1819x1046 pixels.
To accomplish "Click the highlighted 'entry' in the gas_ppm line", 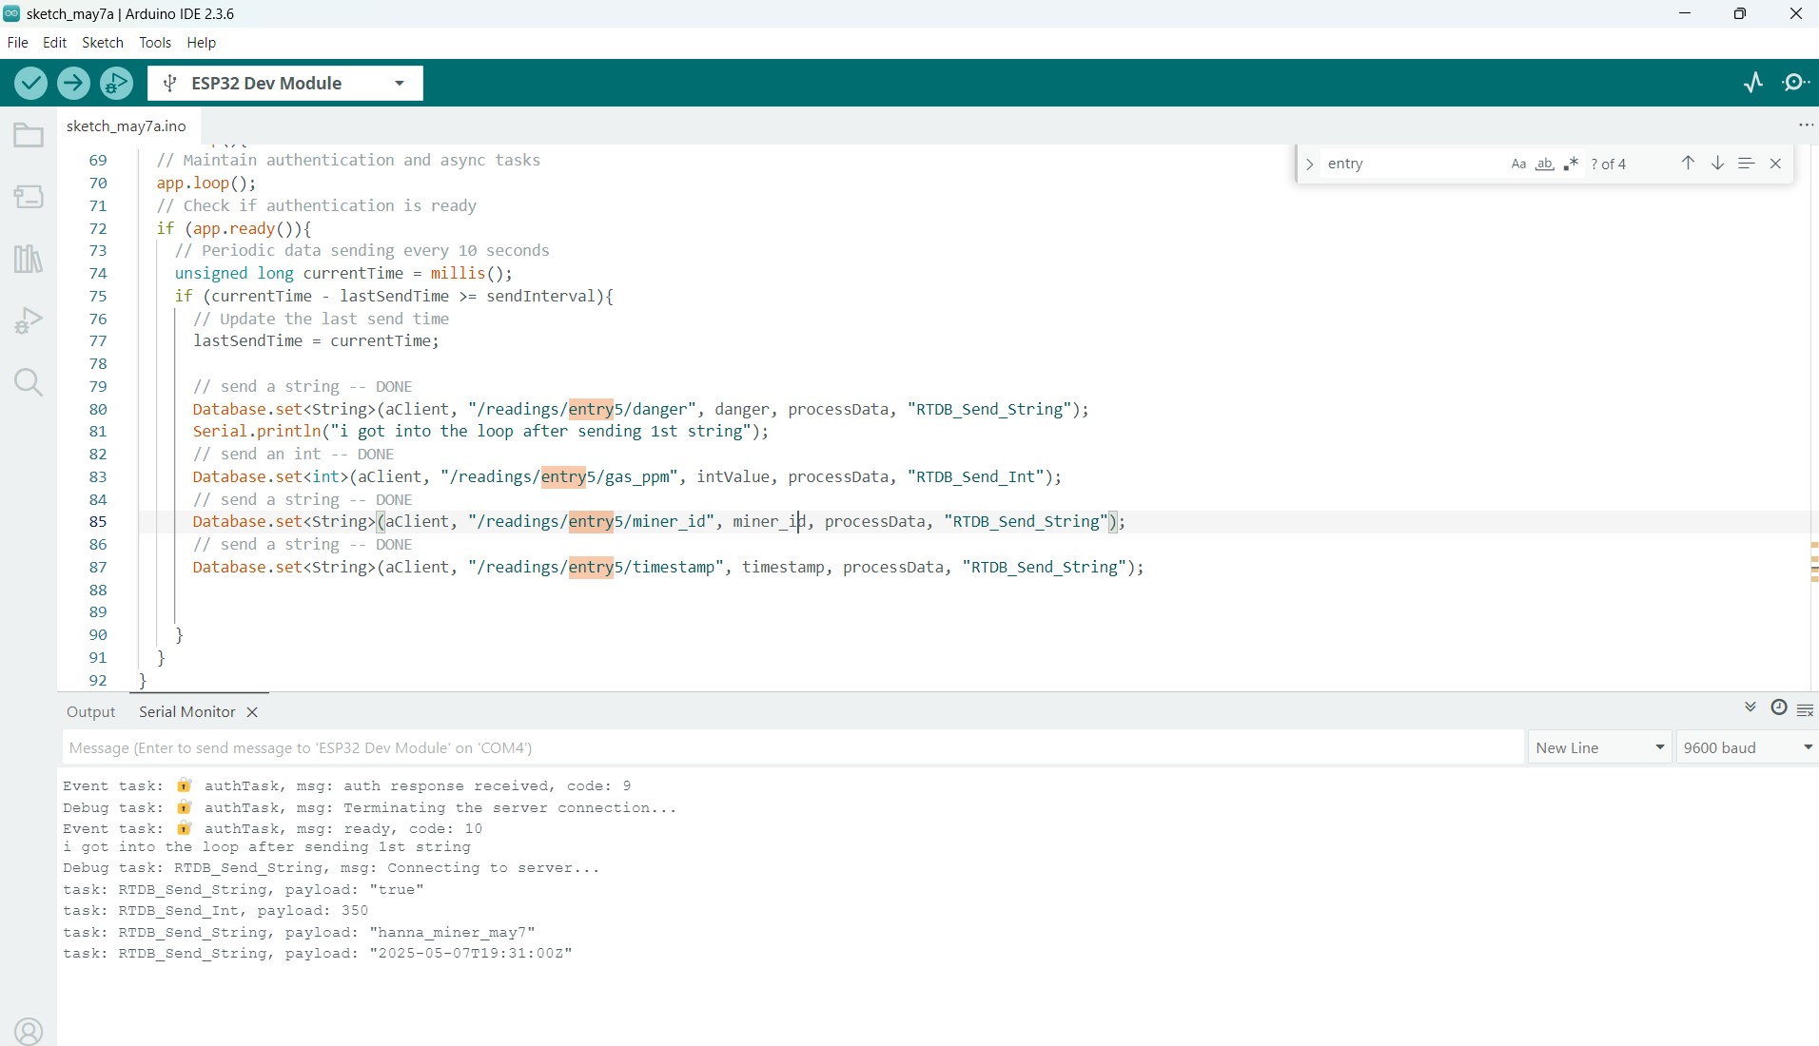I will [563, 477].
